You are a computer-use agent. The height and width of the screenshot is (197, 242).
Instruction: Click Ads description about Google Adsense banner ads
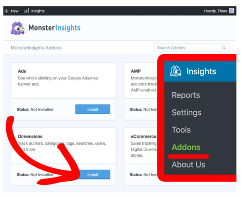tap(58, 81)
